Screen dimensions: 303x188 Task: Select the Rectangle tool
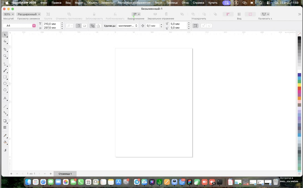click(x=5, y=77)
